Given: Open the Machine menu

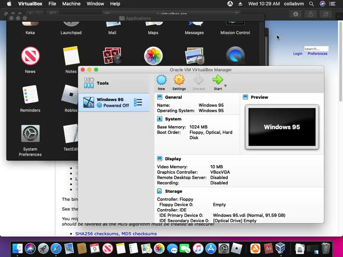Looking at the screenshot, I should coord(71,4).
